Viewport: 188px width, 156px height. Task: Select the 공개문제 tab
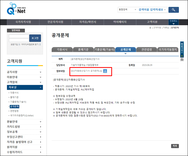coord(126,50)
